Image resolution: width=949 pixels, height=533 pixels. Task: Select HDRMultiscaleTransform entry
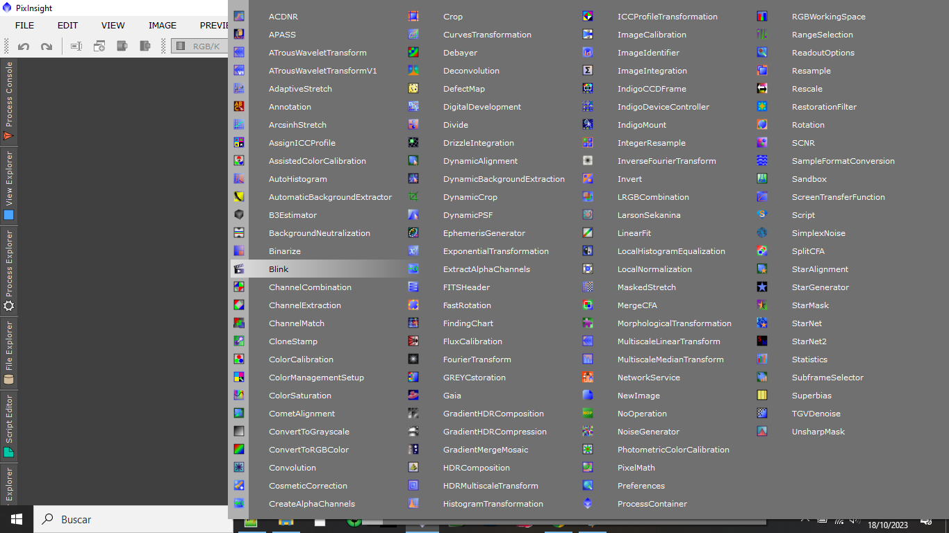(490, 485)
